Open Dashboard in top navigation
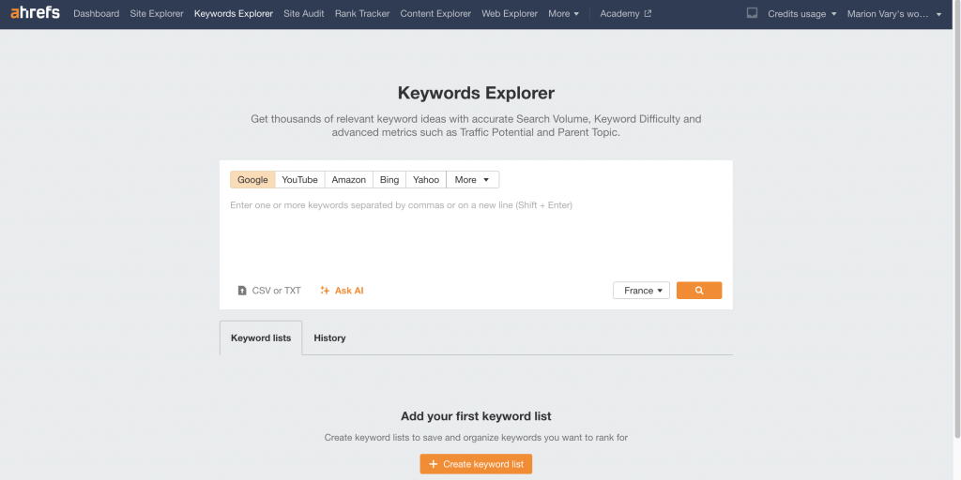Screen dimensions: 961x480 pyautogui.click(x=97, y=13)
